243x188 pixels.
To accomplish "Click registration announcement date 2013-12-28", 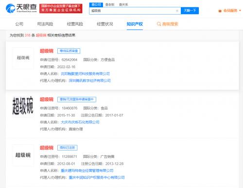I will (x=115, y=164).
